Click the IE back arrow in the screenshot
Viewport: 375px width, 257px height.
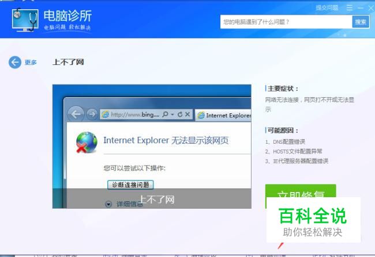coord(76,114)
